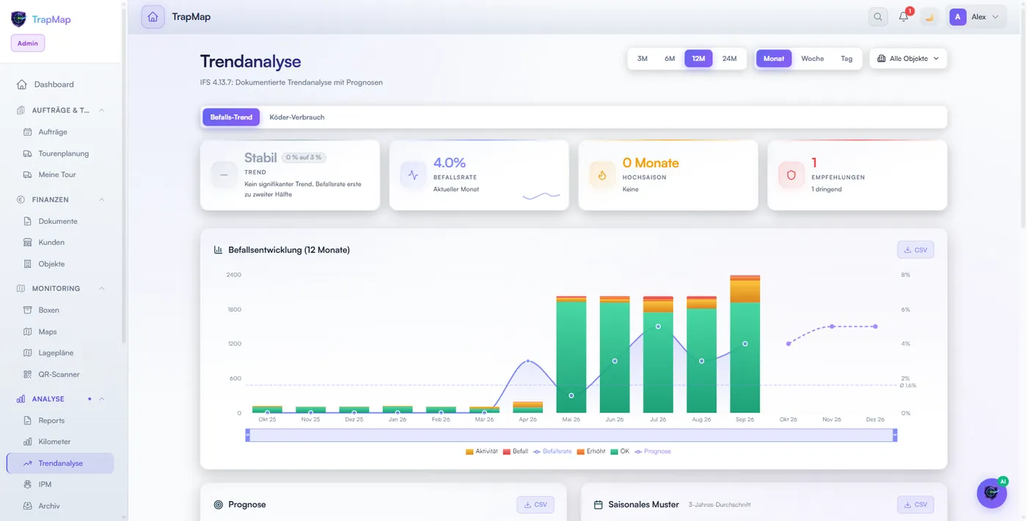Screen dimensions: 1027x521
Task: Click the Dashboard house icon in sidebar
Action: (22, 84)
